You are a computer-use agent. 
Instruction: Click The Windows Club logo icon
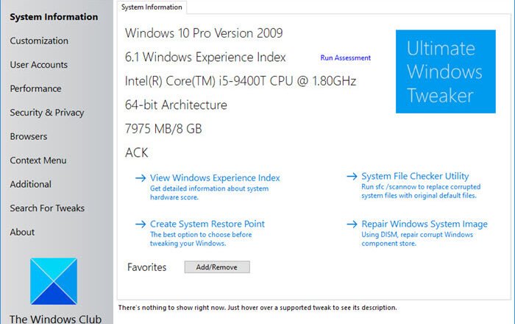click(54, 281)
